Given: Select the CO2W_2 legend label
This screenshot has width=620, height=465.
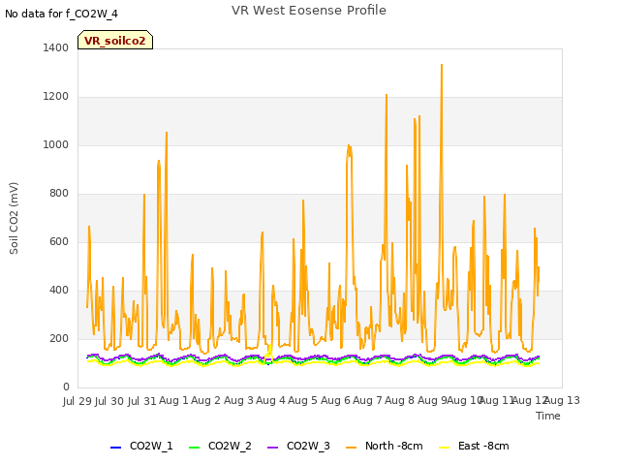Looking at the screenshot, I should pyautogui.click(x=230, y=446).
